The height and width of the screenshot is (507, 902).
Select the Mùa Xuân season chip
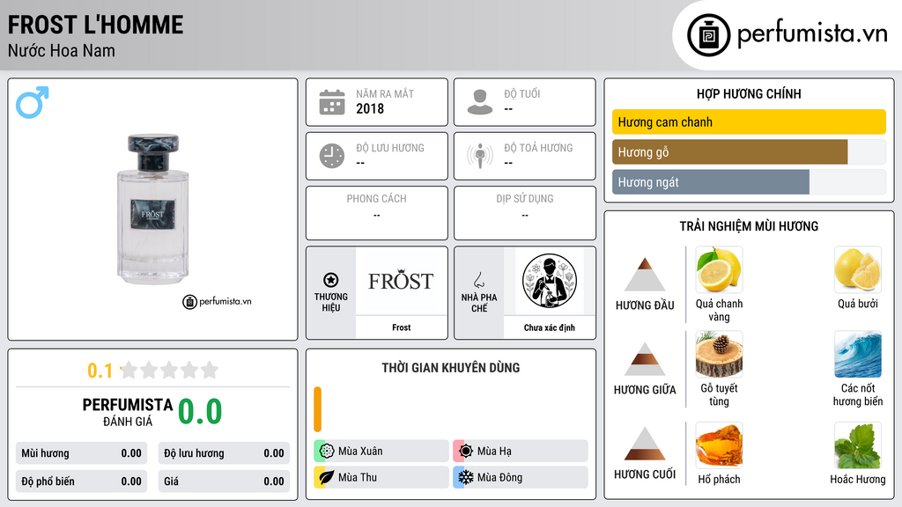[x=381, y=451]
